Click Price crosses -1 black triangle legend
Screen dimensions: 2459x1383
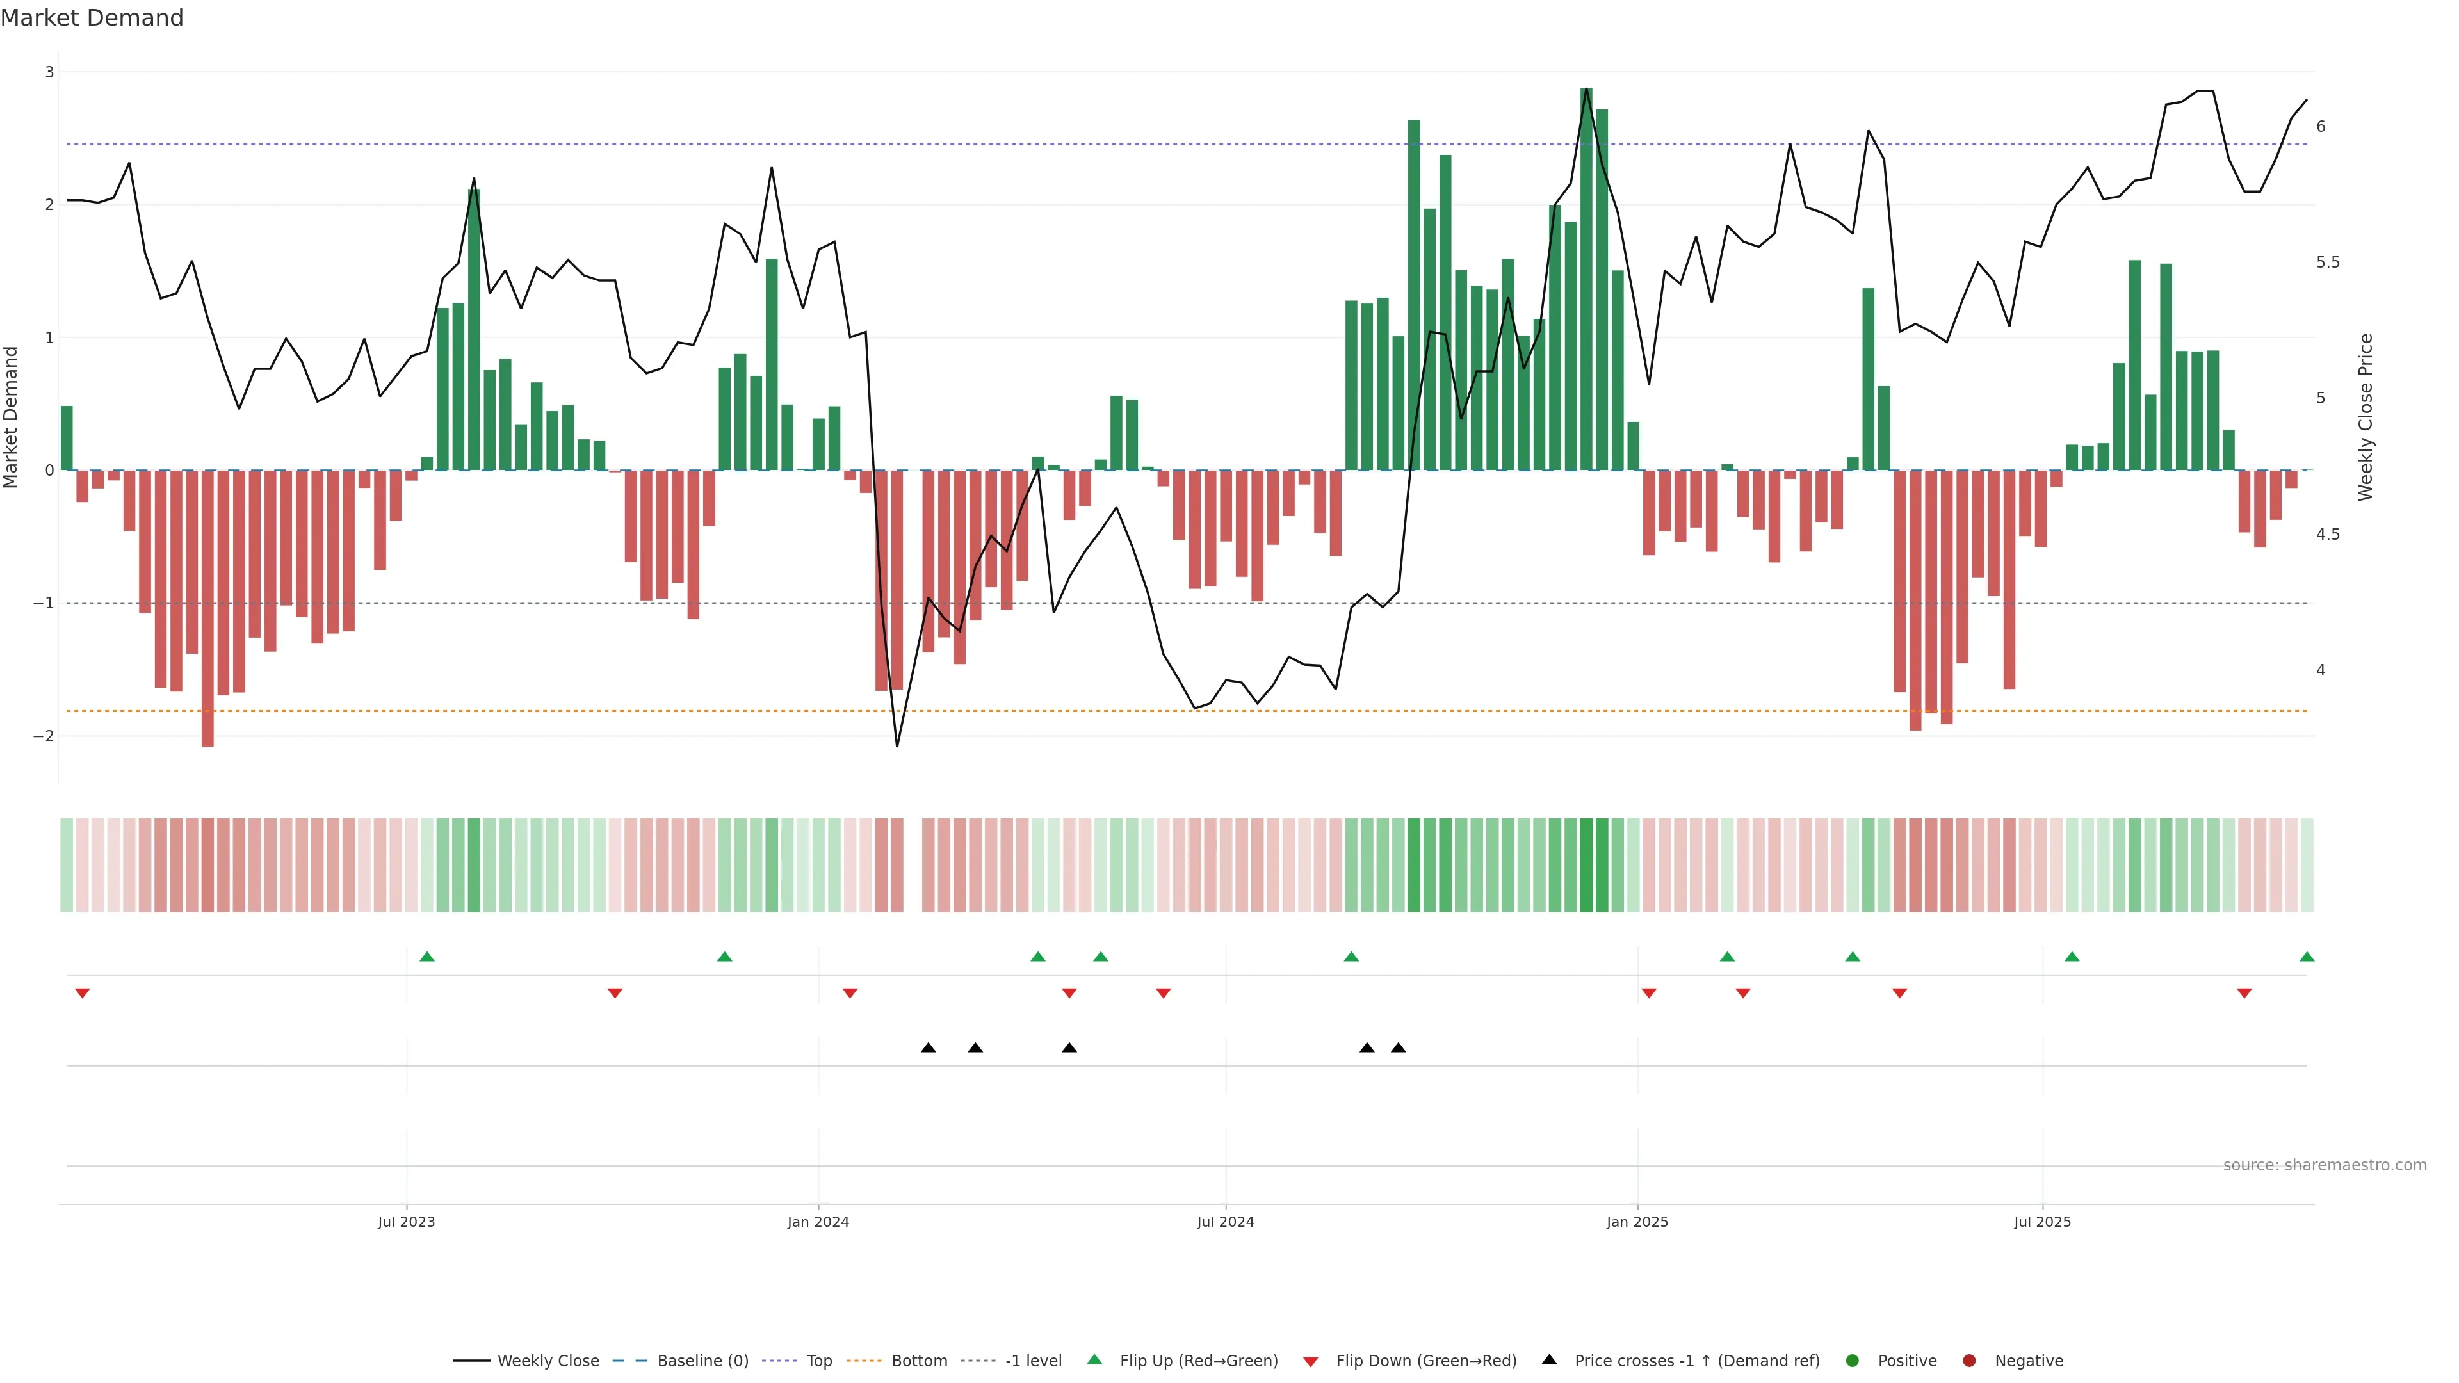tap(1549, 1359)
